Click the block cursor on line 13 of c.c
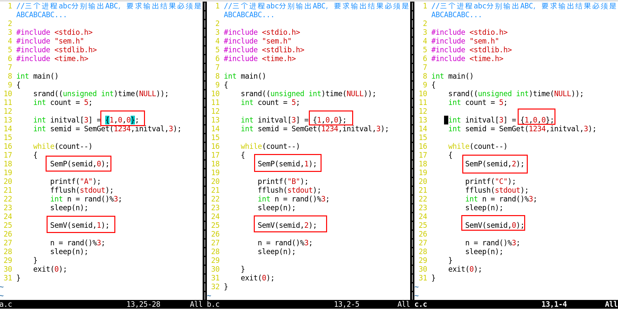The height and width of the screenshot is (310, 618). tap(446, 120)
